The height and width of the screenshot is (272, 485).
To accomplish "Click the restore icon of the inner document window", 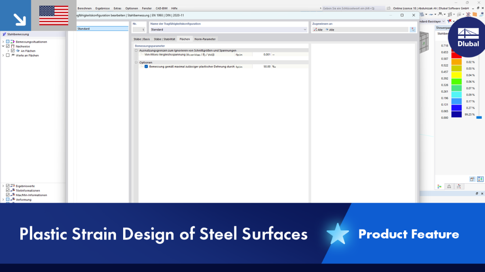I will tap(478, 8).
